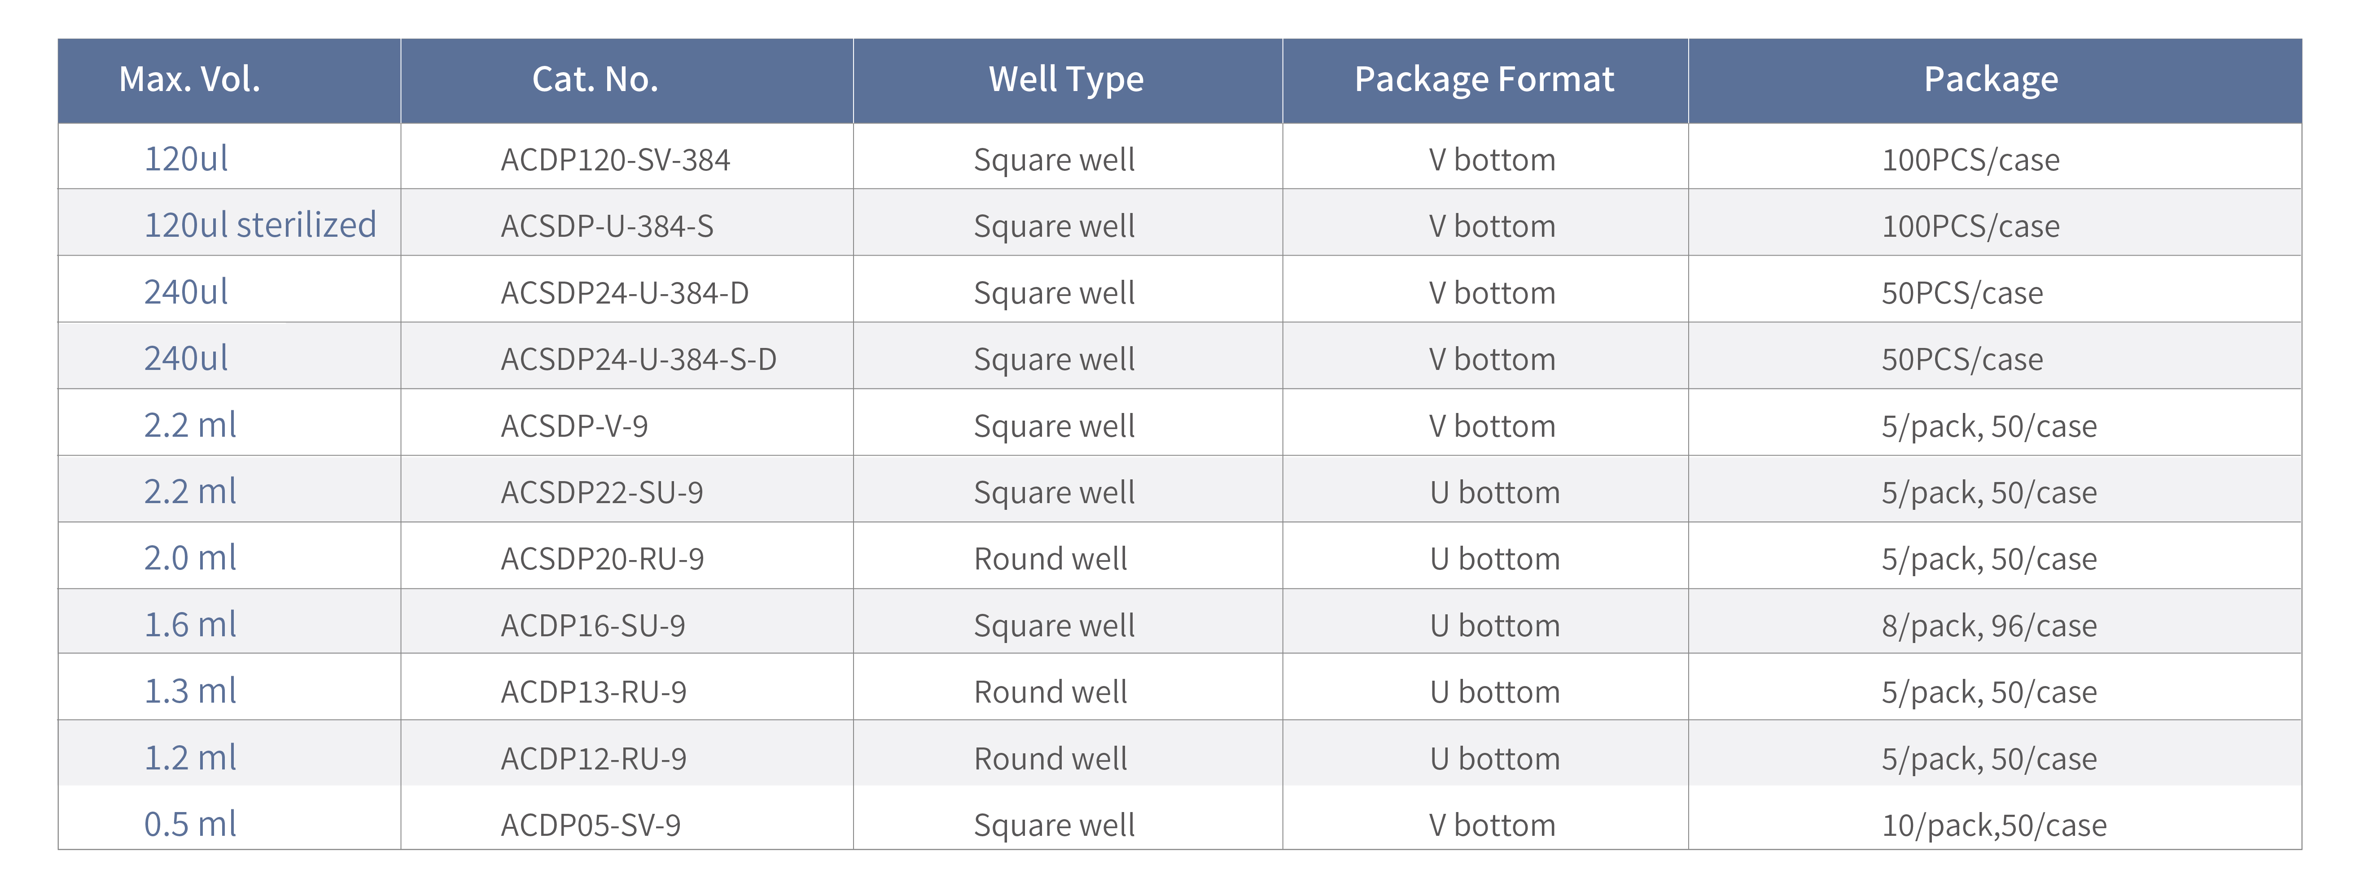Select the 8/pack, 96/case package cell
This screenshot has width=2360, height=882.
pyautogui.click(x=1989, y=626)
